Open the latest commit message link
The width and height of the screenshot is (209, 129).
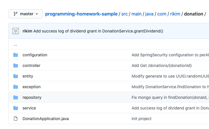(98, 31)
